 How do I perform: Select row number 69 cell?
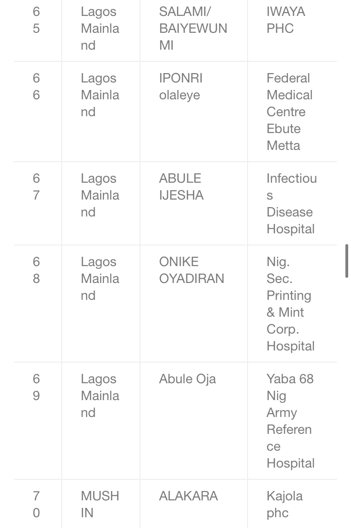(38, 421)
